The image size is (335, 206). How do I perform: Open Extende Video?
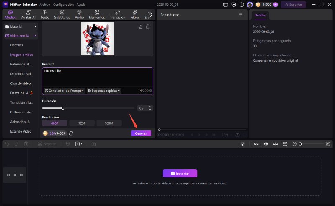pyautogui.click(x=21, y=131)
